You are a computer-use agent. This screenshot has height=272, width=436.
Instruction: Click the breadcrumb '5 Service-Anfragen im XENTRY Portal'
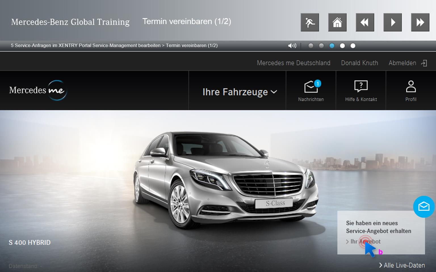click(85, 45)
